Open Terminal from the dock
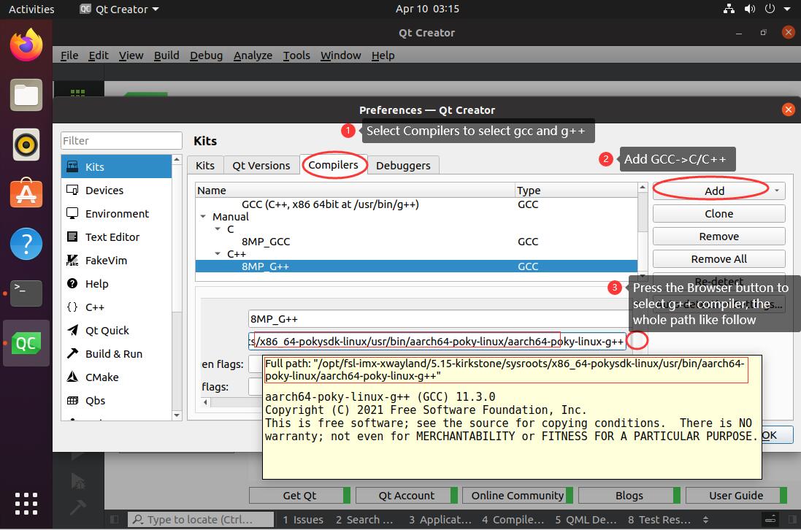Viewport: 801px width, 530px height. click(x=26, y=293)
